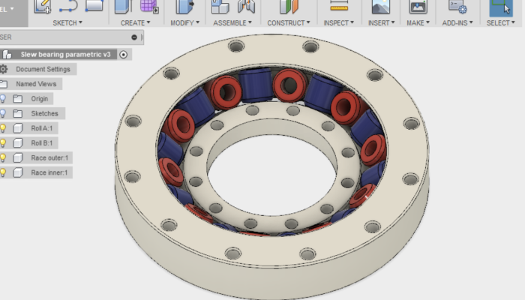
Task: Select Document Settings in browser
Action: pos(43,69)
